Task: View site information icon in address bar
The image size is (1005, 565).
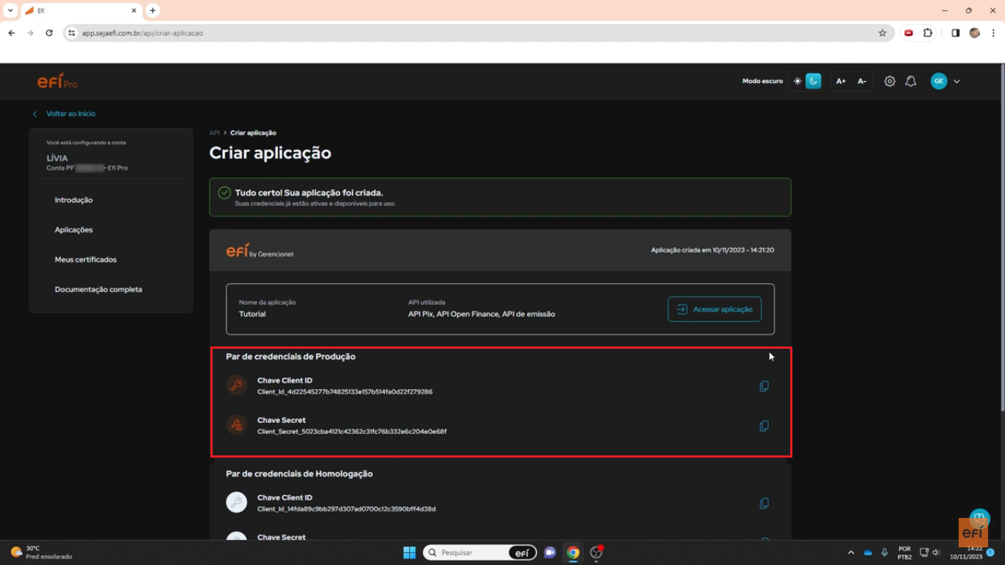Action: click(x=71, y=33)
